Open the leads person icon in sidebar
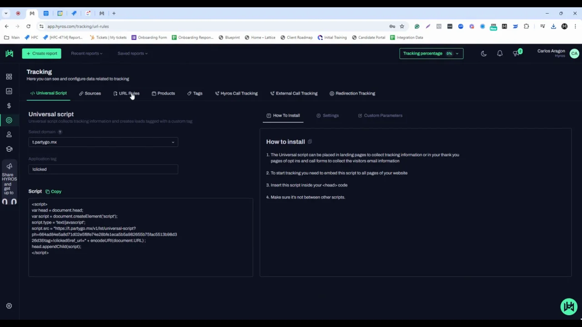The width and height of the screenshot is (582, 327). (x=9, y=134)
